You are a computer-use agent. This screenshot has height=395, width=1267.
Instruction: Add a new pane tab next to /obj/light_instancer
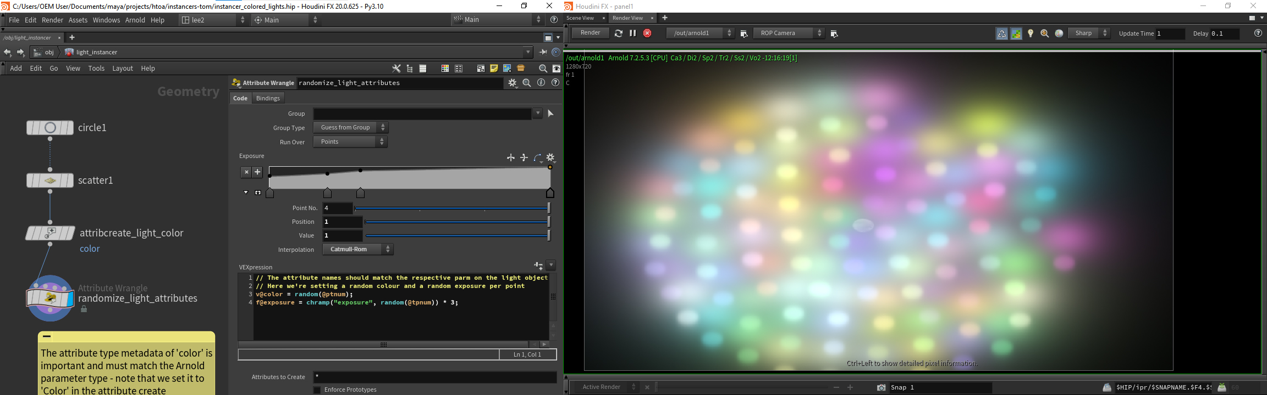72,38
